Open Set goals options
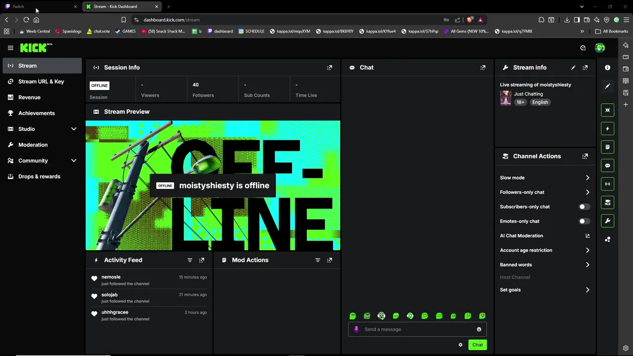Image resolution: width=633 pixels, height=356 pixels. point(544,290)
